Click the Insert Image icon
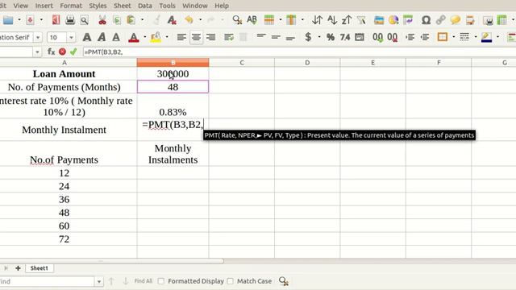516x290 pixels. click(x=379, y=20)
